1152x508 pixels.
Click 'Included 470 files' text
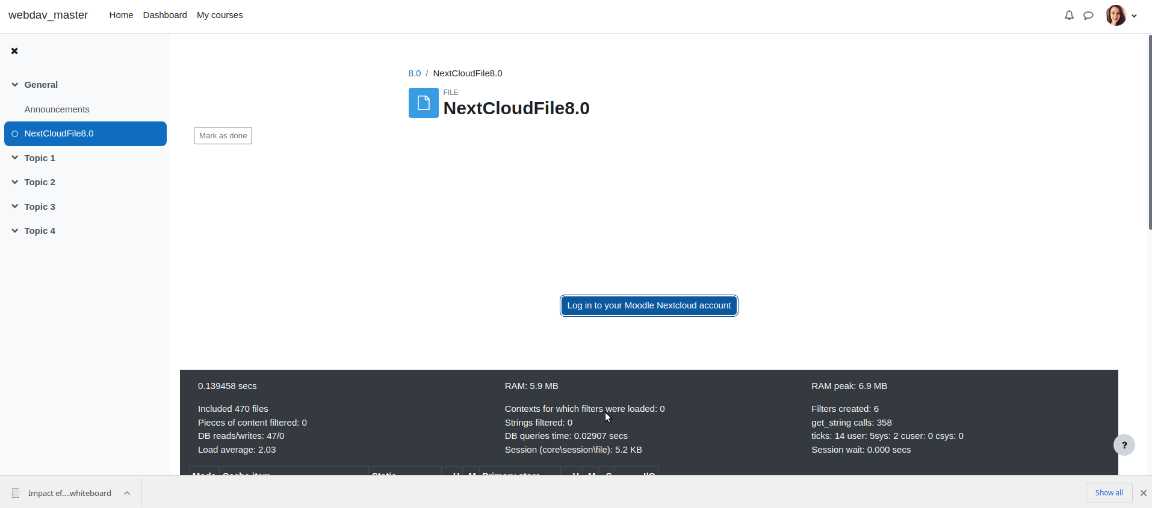coord(233,409)
